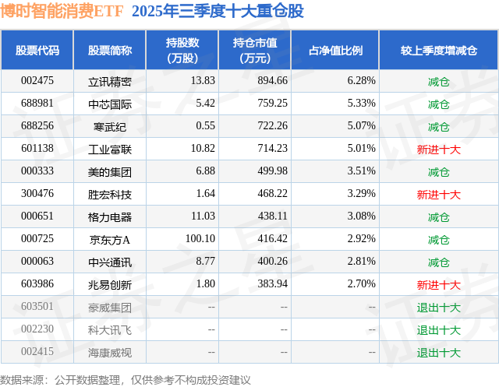Click market value 383.94
The width and height of the screenshot is (499, 387).
coord(272,283)
